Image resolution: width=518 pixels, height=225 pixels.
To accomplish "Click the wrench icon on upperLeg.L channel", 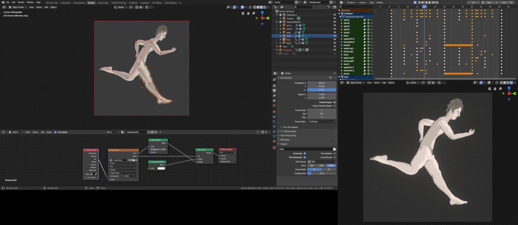I will [x=365, y=48].
